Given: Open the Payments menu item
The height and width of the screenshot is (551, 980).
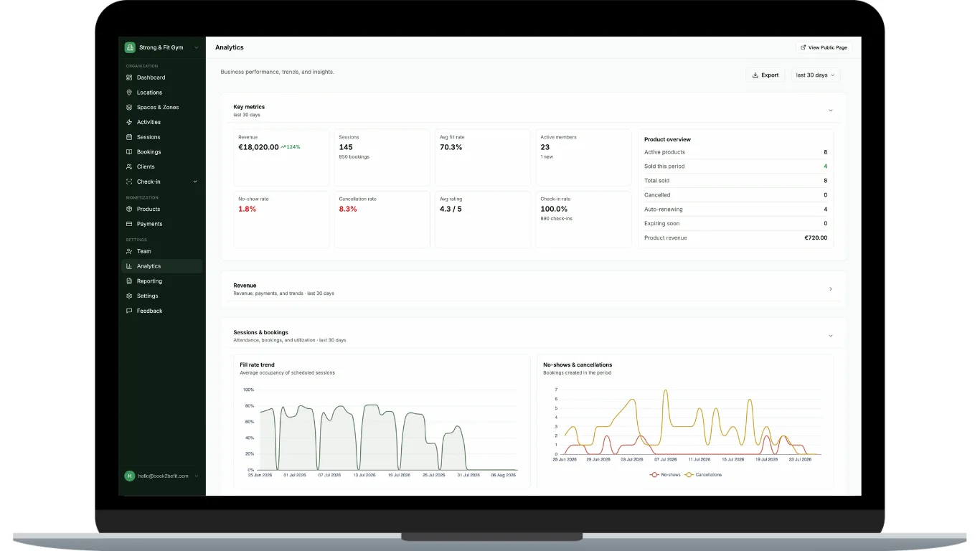Looking at the screenshot, I should [162, 224].
